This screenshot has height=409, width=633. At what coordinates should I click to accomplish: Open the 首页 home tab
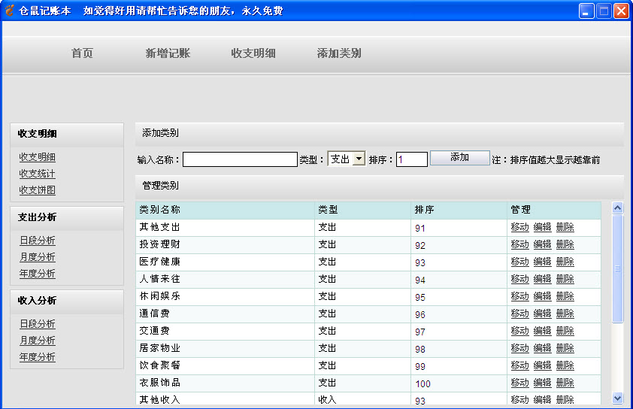(82, 53)
